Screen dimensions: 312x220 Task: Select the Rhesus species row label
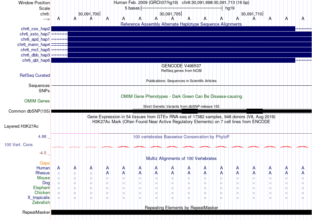[x=43, y=173]
